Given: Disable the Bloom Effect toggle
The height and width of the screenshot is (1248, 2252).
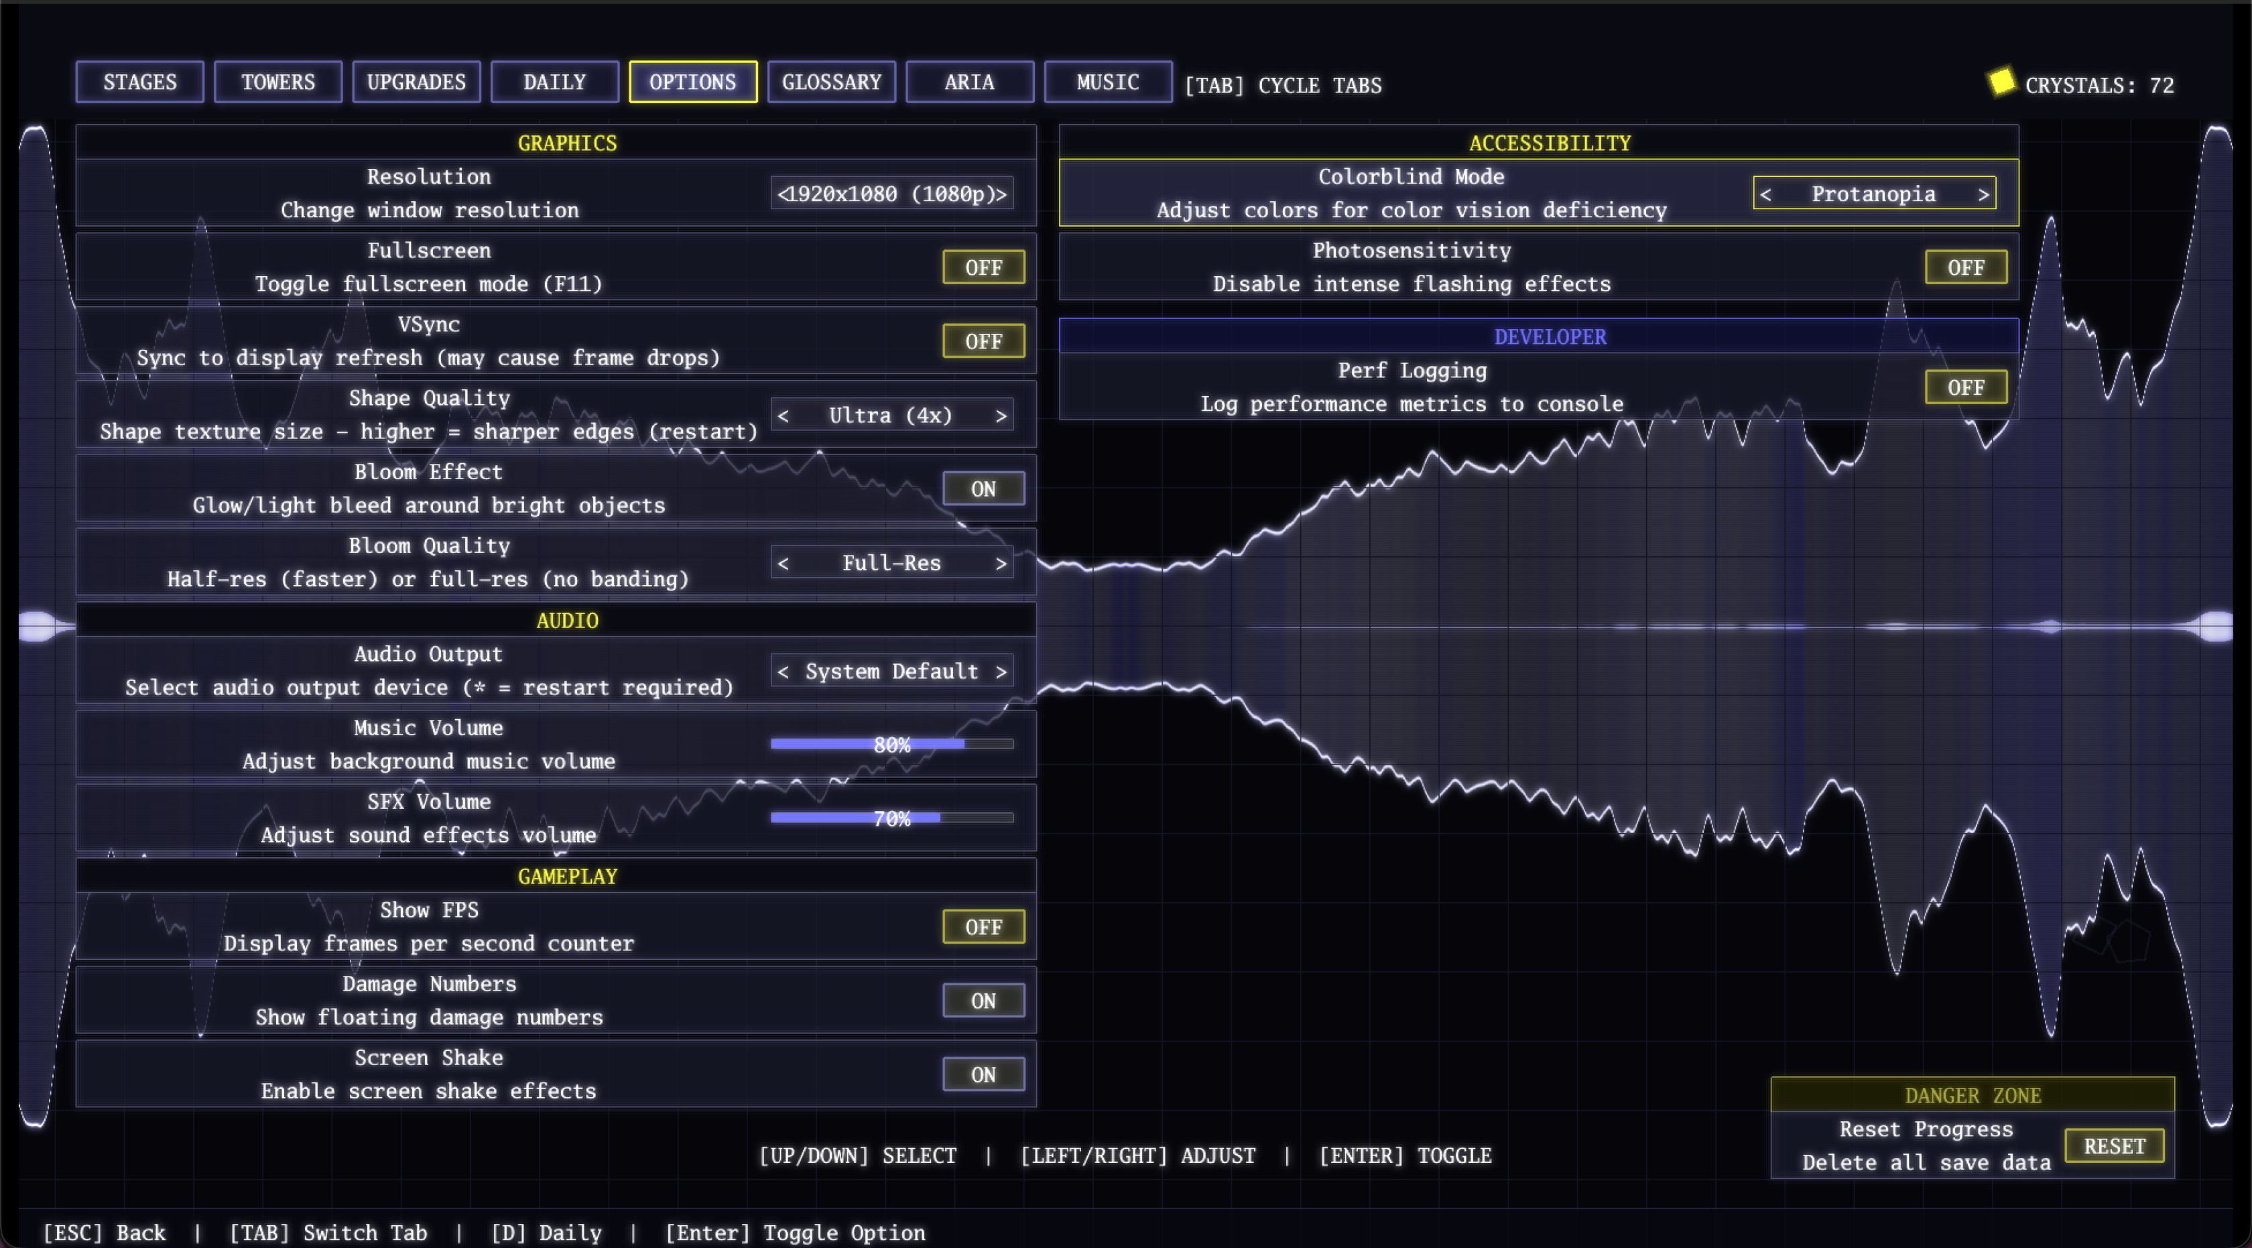Looking at the screenshot, I should tap(983, 489).
